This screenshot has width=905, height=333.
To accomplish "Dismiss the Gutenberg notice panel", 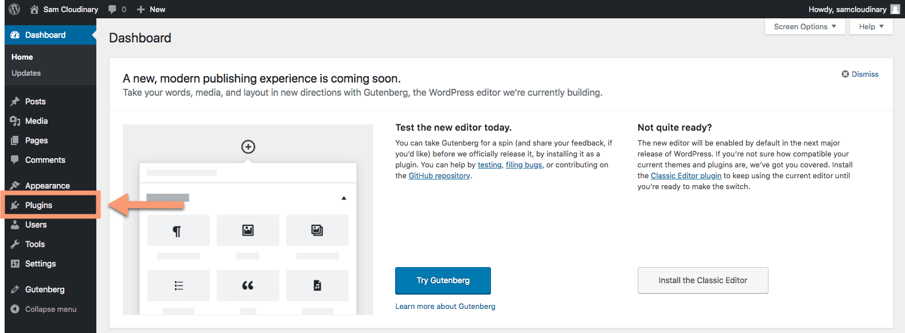I will tap(860, 74).
